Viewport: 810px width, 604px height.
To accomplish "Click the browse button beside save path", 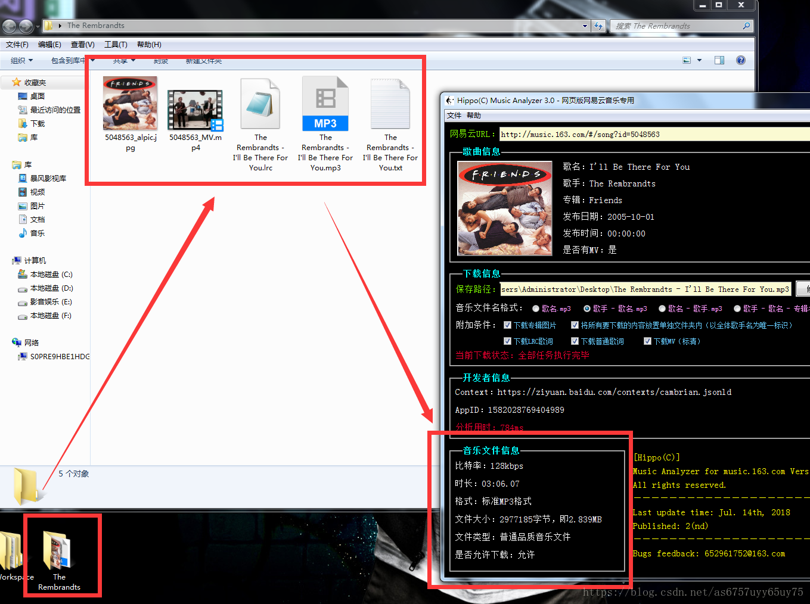I will click(x=803, y=289).
